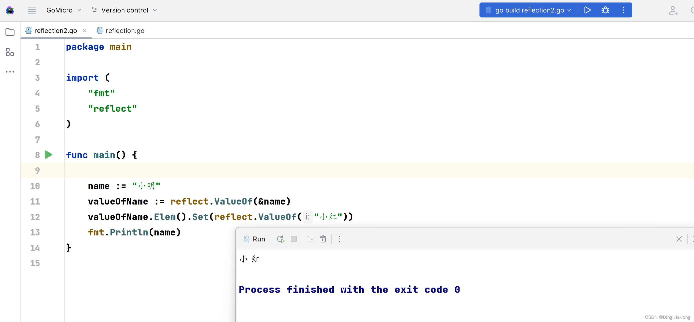Start debugging with the bug icon
The height and width of the screenshot is (322, 694).
[605, 10]
